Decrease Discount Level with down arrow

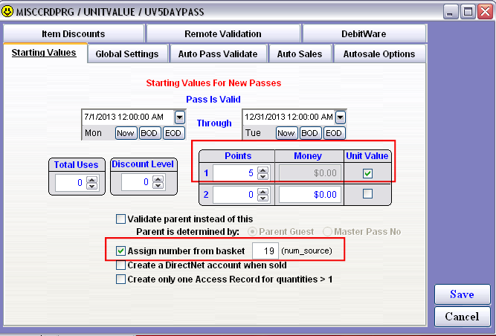(158, 186)
